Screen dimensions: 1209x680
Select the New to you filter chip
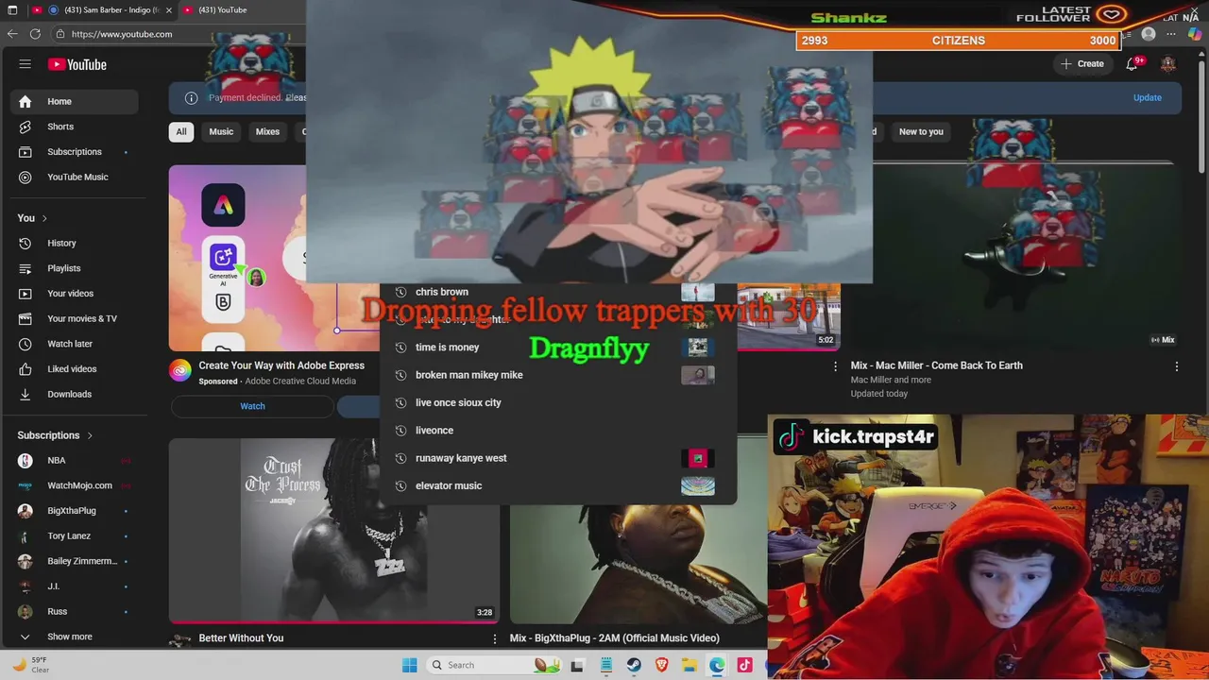[921, 132]
